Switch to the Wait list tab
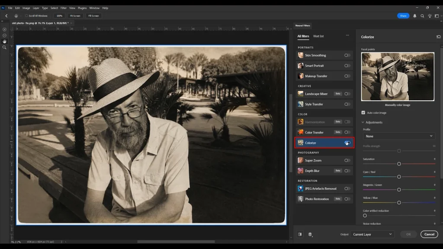 pyautogui.click(x=318, y=36)
